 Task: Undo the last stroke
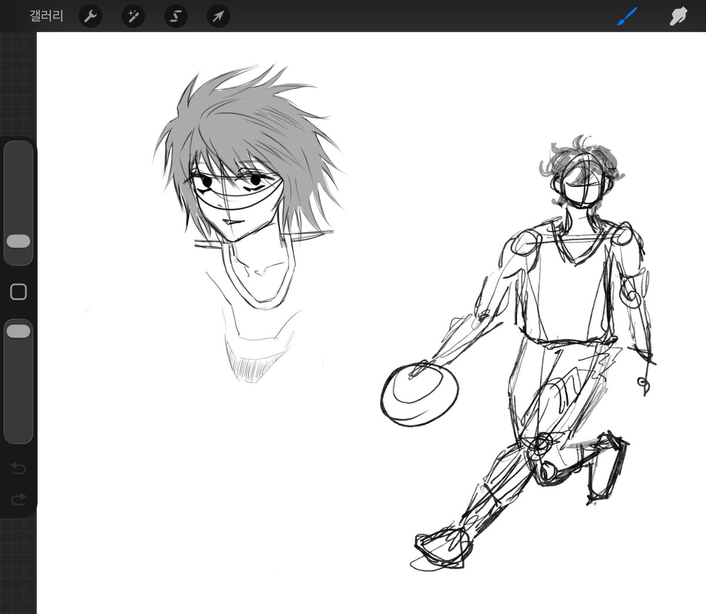(x=18, y=469)
